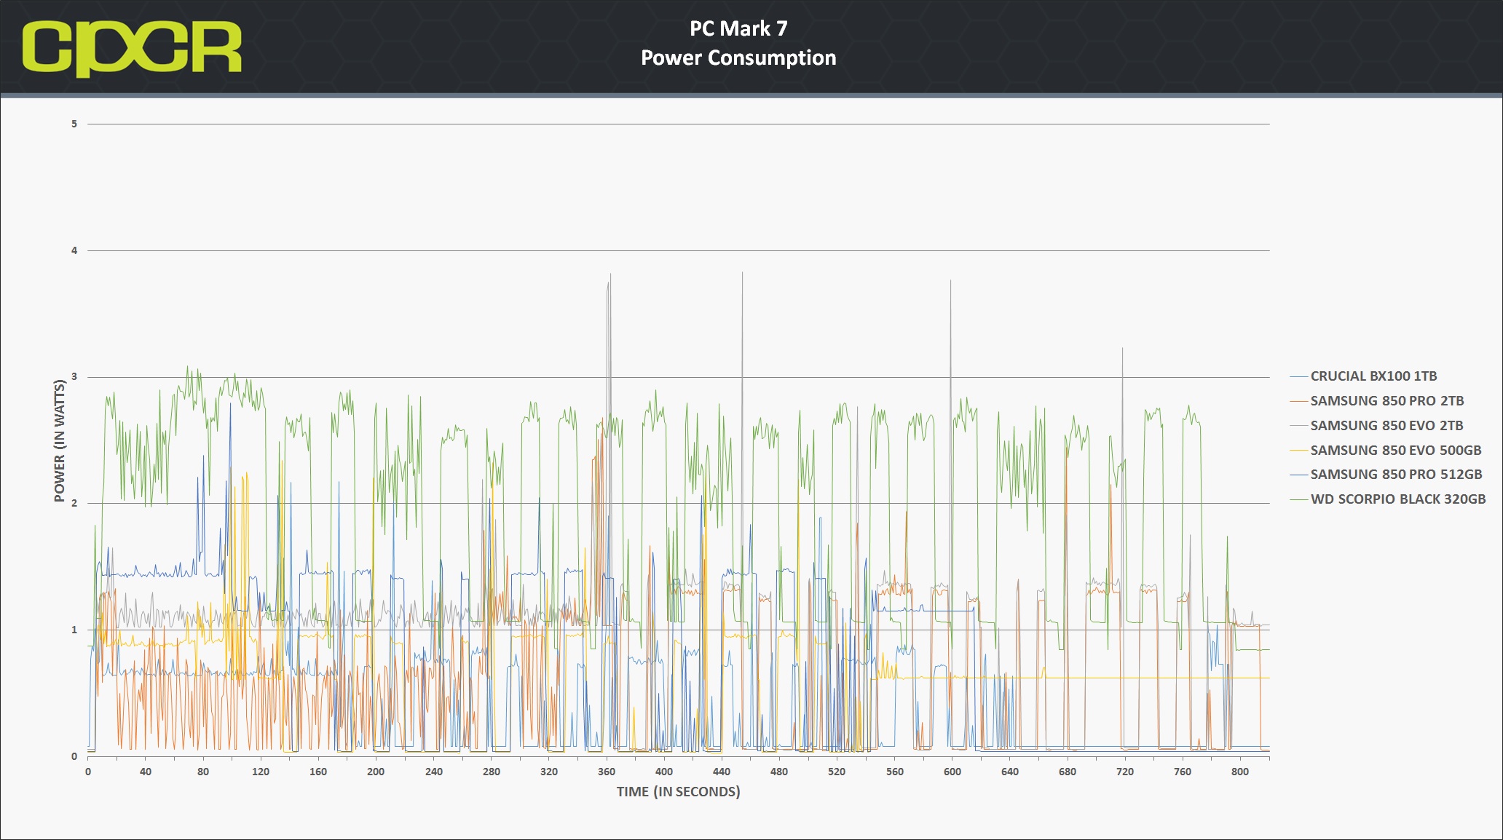Screen dimensions: 1503x840
Task: Click the y-axis value 2
Action: (74, 503)
